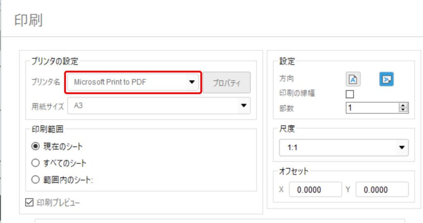The height and width of the screenshot is (223, 423).
Task: Select landscape orientation icon
Action: tap(386, 79)
